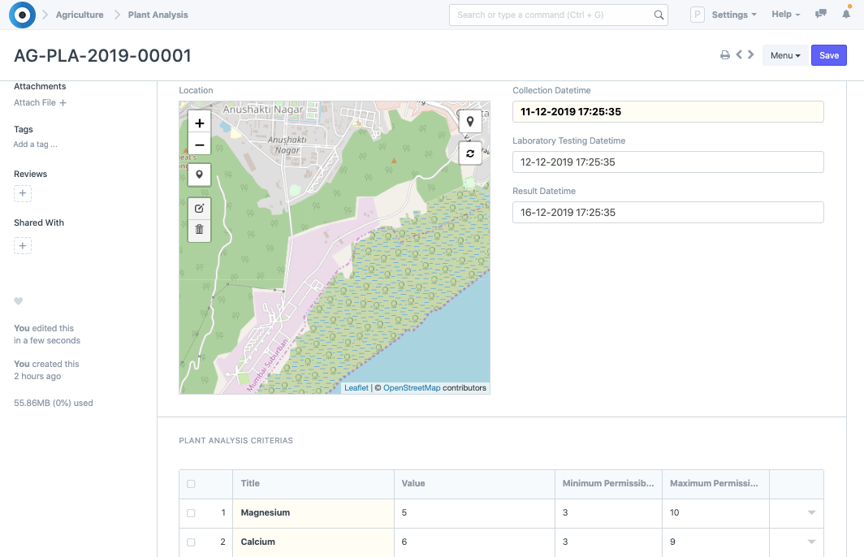
Task: Zoom out on the location map
Action: [200, 145]
